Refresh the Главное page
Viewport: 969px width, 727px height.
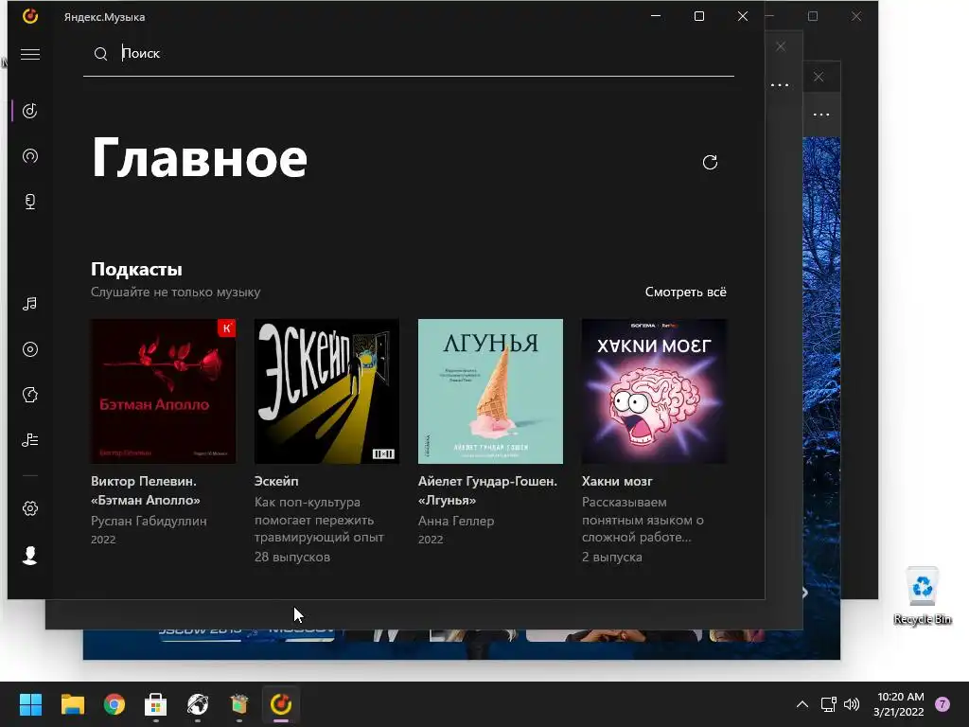click(x=710, y=162)
